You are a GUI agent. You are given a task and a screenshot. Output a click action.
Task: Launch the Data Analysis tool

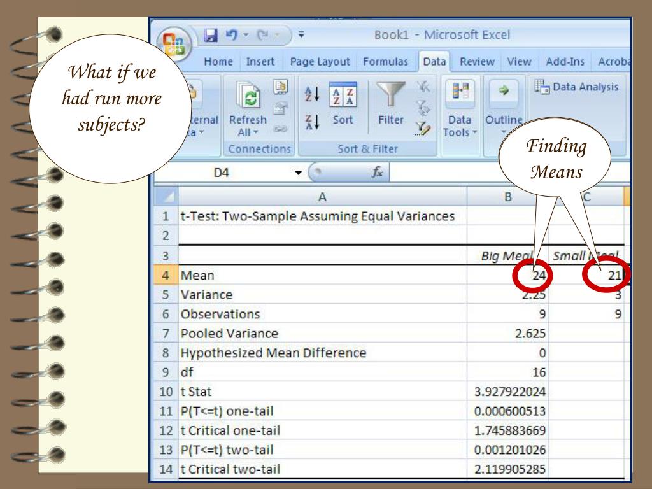[x=577, y=87]
